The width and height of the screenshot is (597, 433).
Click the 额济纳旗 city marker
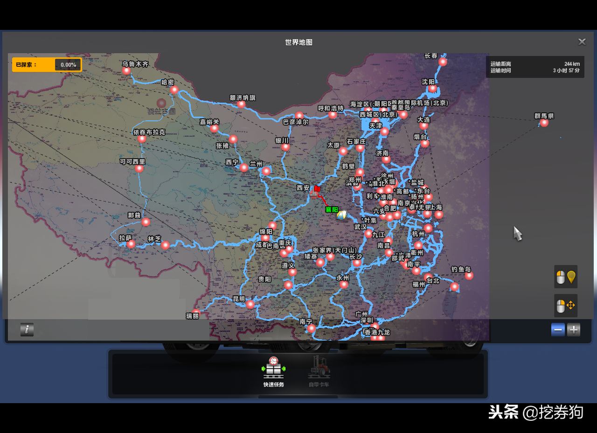(x=241, y=104)
